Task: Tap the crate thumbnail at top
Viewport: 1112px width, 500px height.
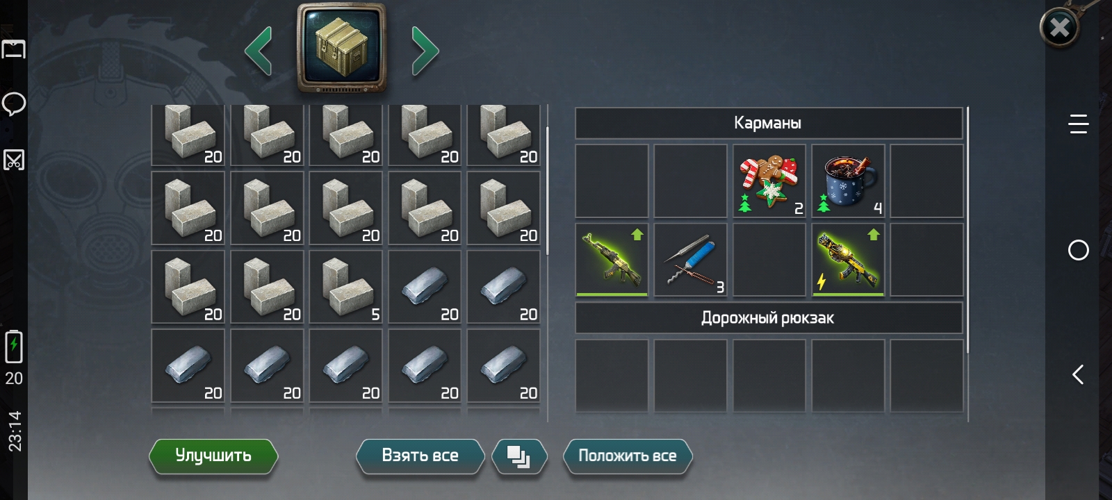Action: (x=342, y=49)
